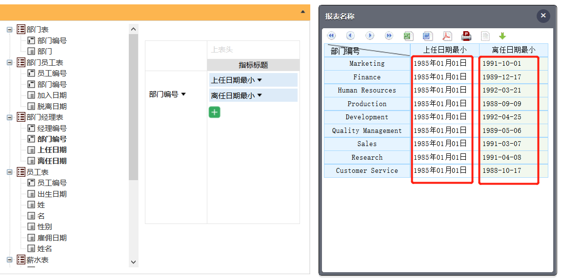The width and height of the screenshot is (561, 279).
Task: Select bold 部门编号 under 部门经理表
Action: pos(52,139)
